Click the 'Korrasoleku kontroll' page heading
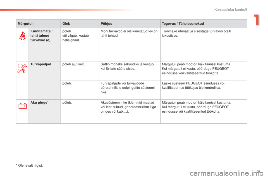The height and width of the screenshot is (178, 268). click(x=231, y=9)
